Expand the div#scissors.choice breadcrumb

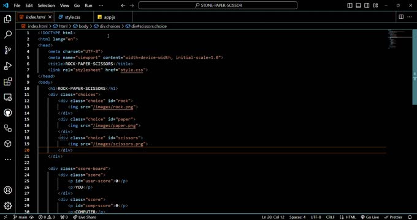click(146, 26)
